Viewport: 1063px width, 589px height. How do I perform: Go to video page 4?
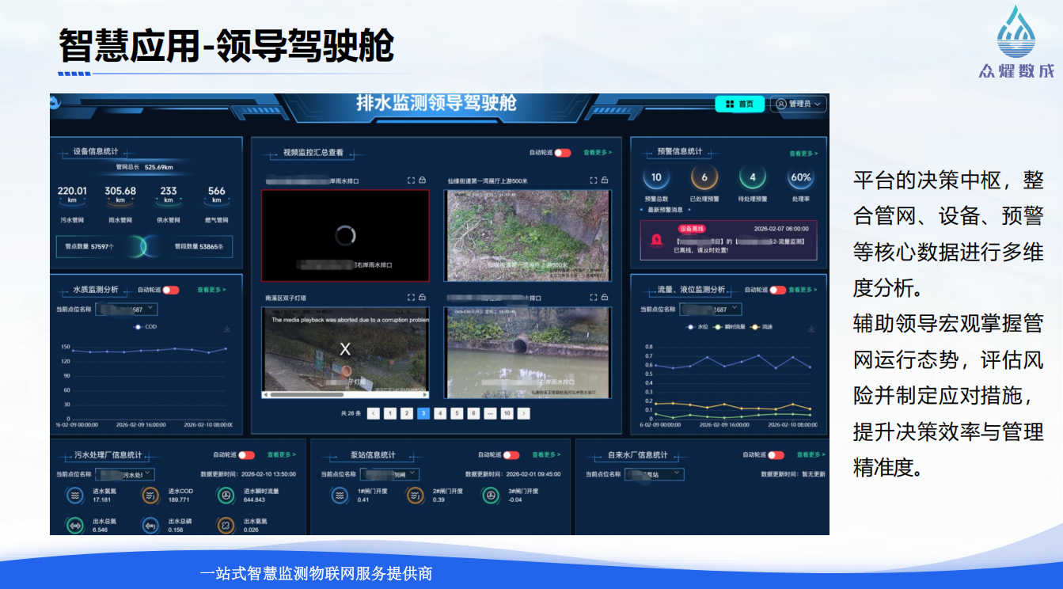click(x=440, y=413)
